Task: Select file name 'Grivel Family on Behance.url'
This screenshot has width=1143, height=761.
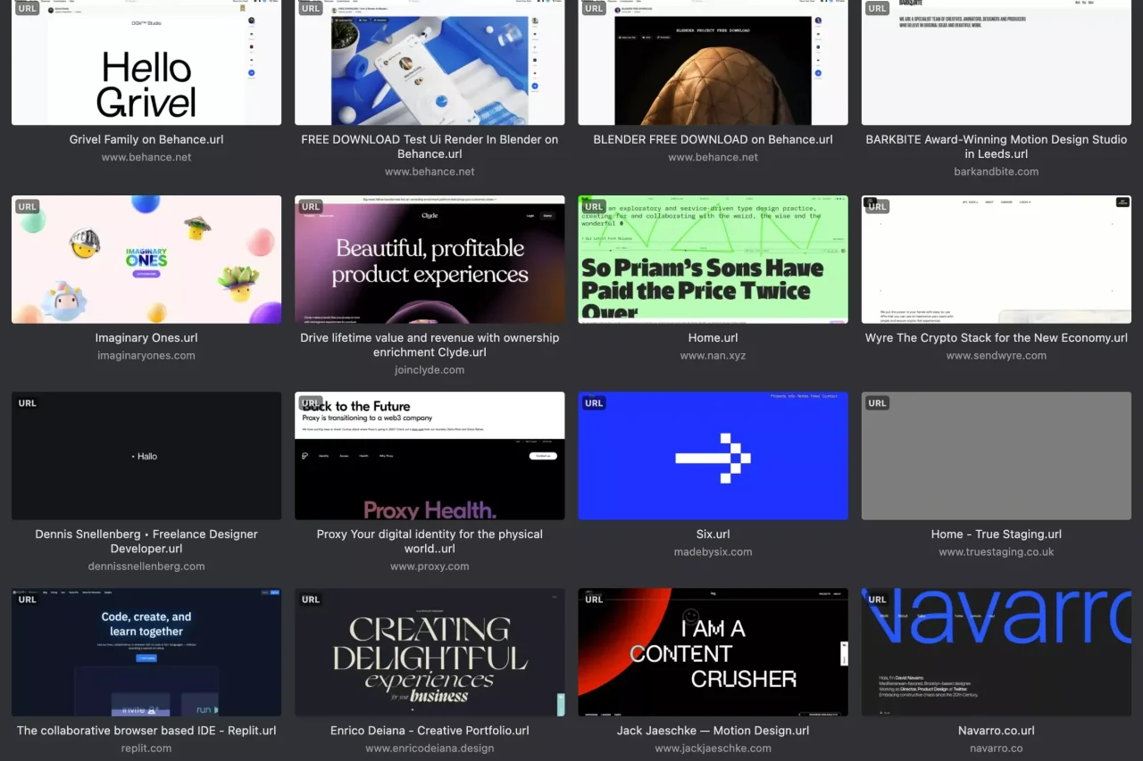Action: (x=146, y=139)
